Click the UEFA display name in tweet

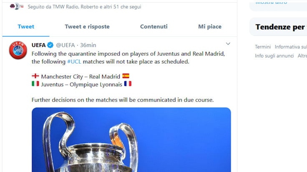click(38, 45)
